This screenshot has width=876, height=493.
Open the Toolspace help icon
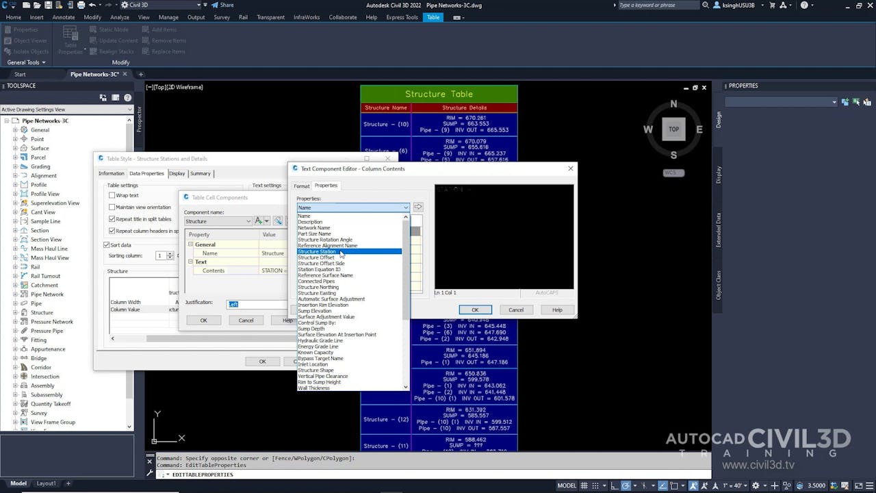pos(127,98)
